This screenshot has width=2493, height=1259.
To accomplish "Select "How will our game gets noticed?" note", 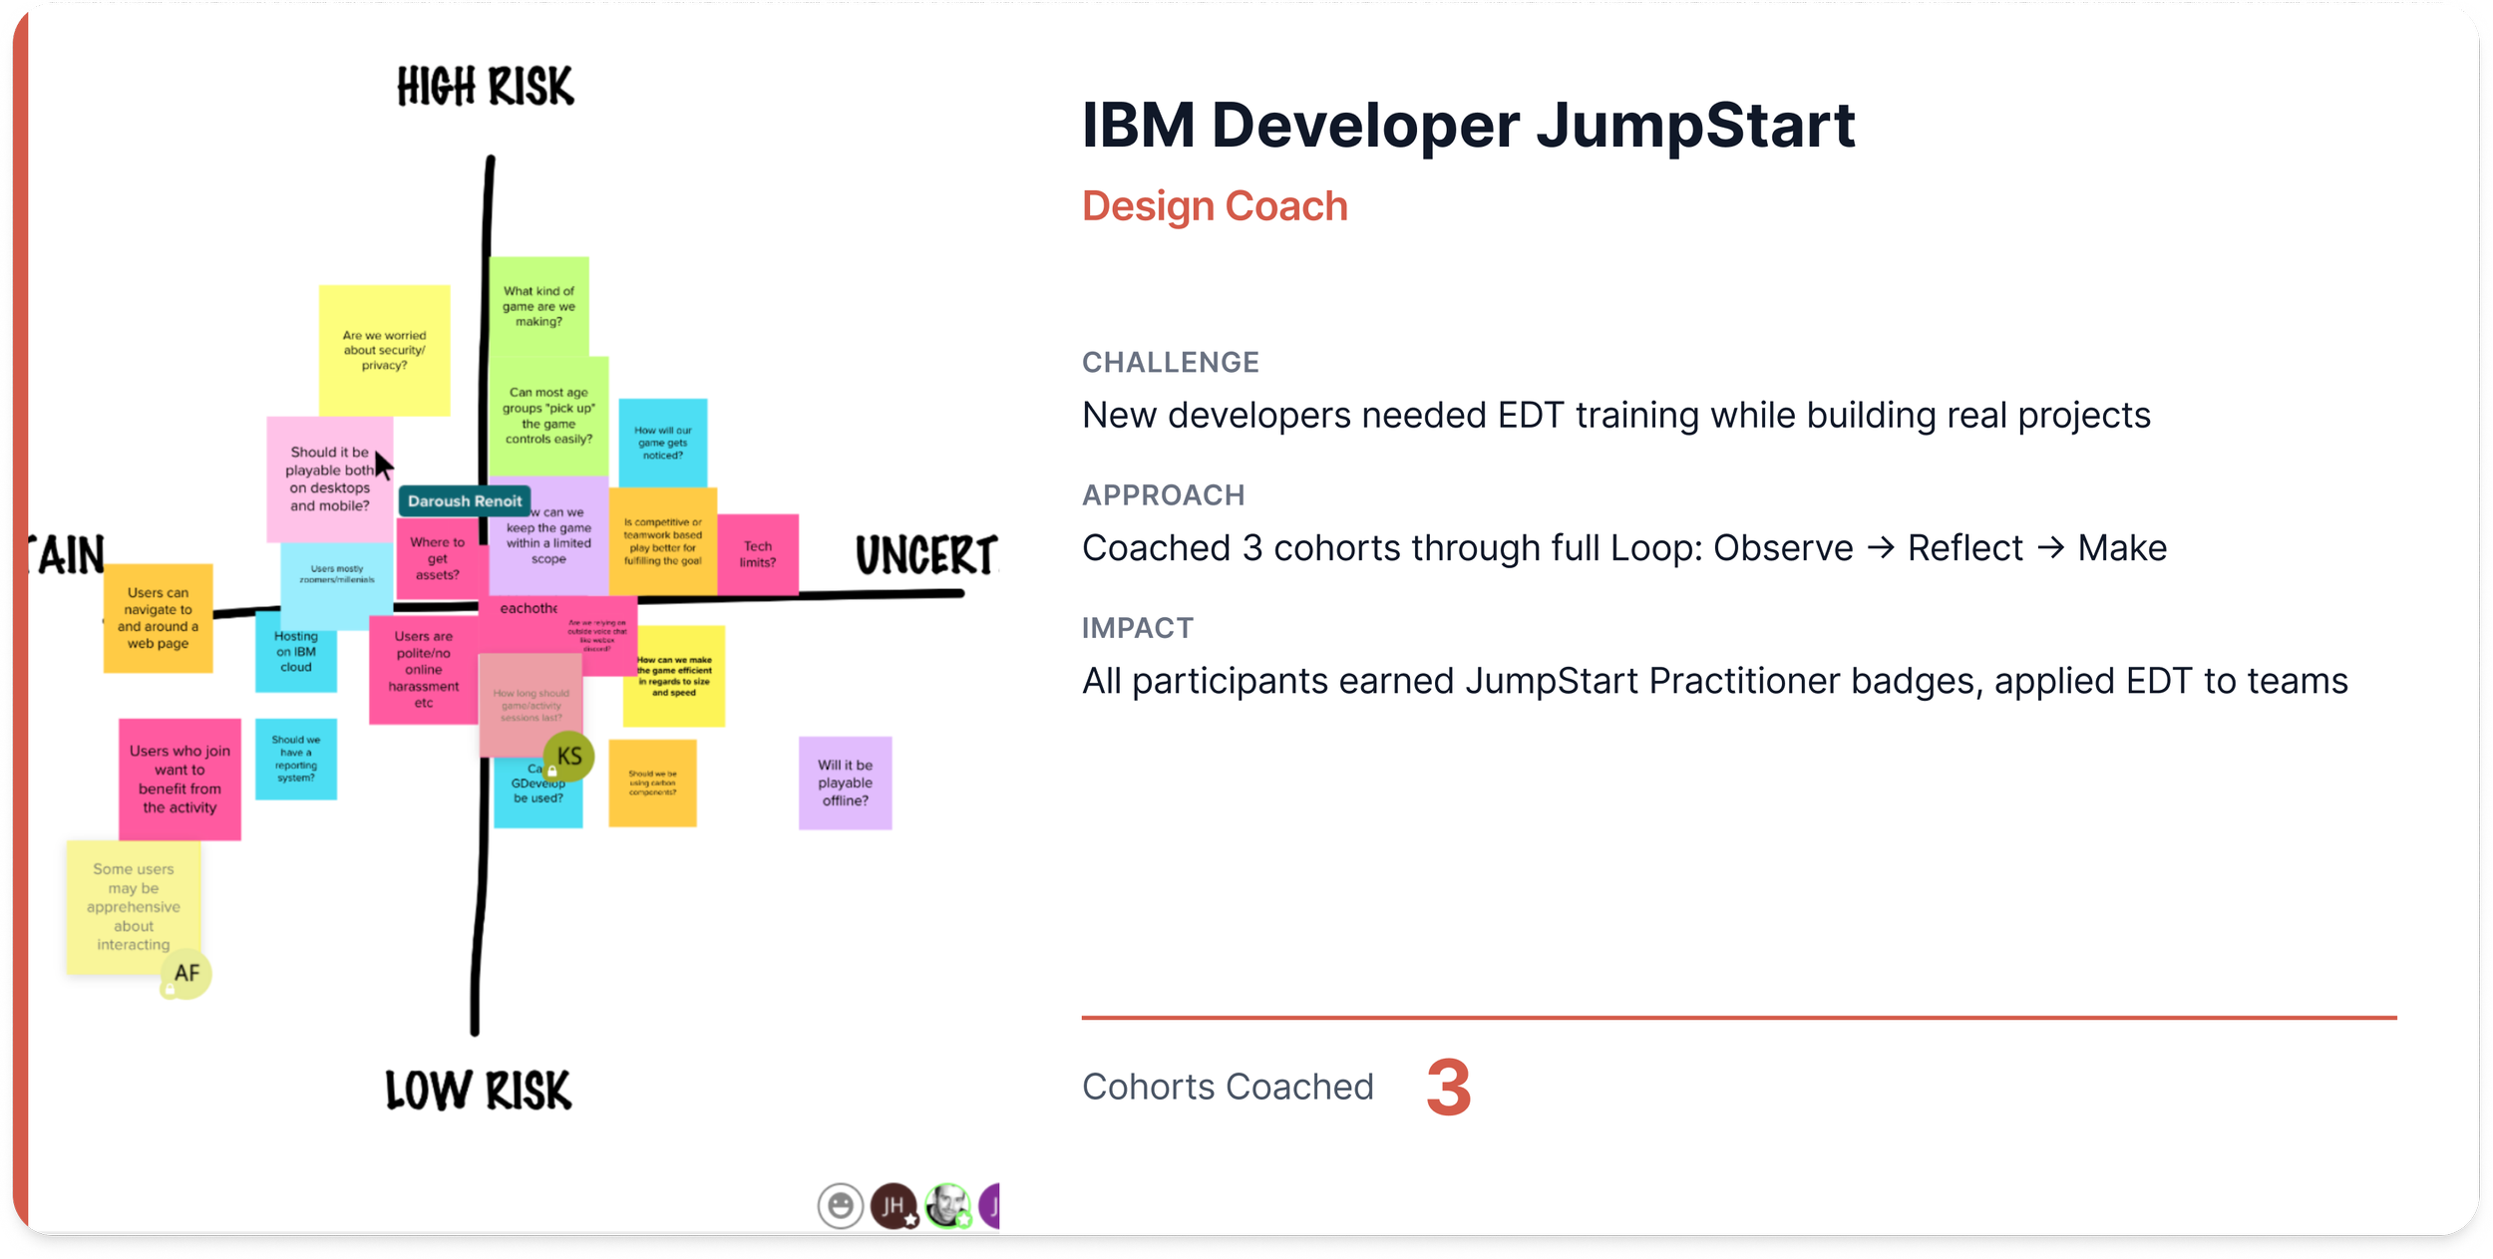I will coord(662,443).
